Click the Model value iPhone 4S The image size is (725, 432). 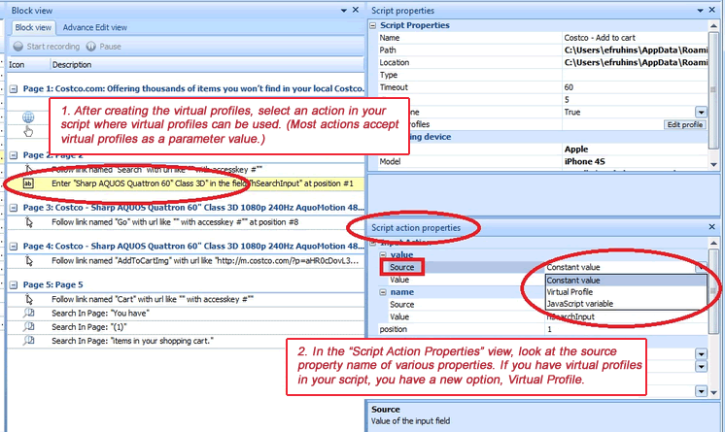point(584,162)
